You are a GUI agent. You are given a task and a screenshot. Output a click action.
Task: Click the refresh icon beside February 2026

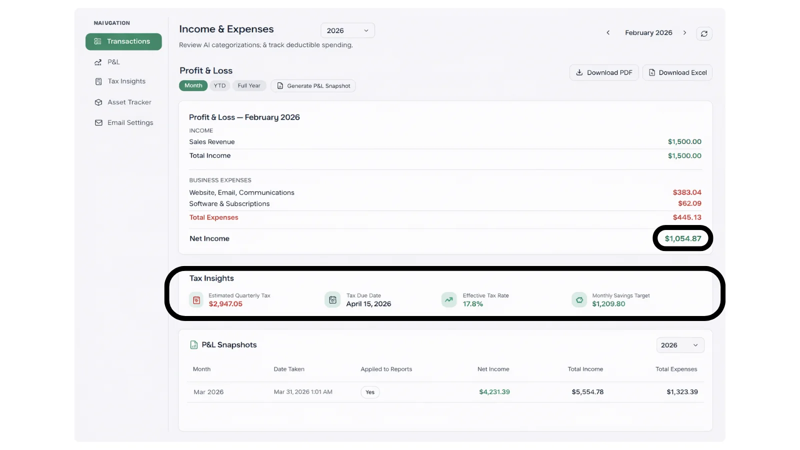(x=704, y=33)
